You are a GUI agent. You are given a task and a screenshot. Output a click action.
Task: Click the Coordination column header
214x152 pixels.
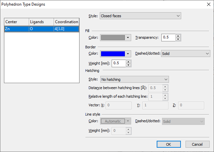(66, 22)
